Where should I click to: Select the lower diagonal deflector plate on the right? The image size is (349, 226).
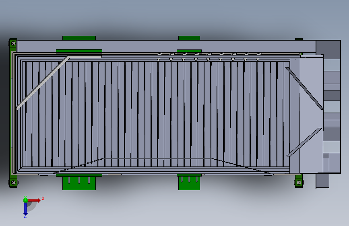(304, 142)
